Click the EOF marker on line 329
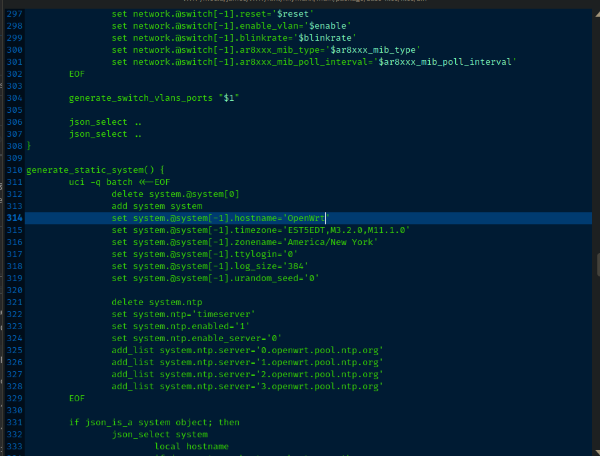The image size is (600, 456). [x=77, y=399]
